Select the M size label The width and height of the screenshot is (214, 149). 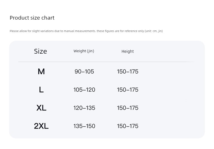(x=41, y=72)
